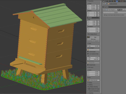Collapse the Transform panel
126x94 pixels.
click(x=88, y=1)
